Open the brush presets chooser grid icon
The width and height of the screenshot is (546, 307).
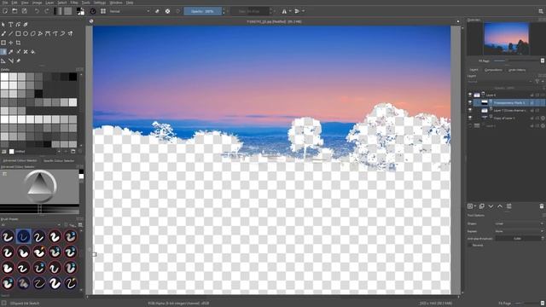point(103,11)
